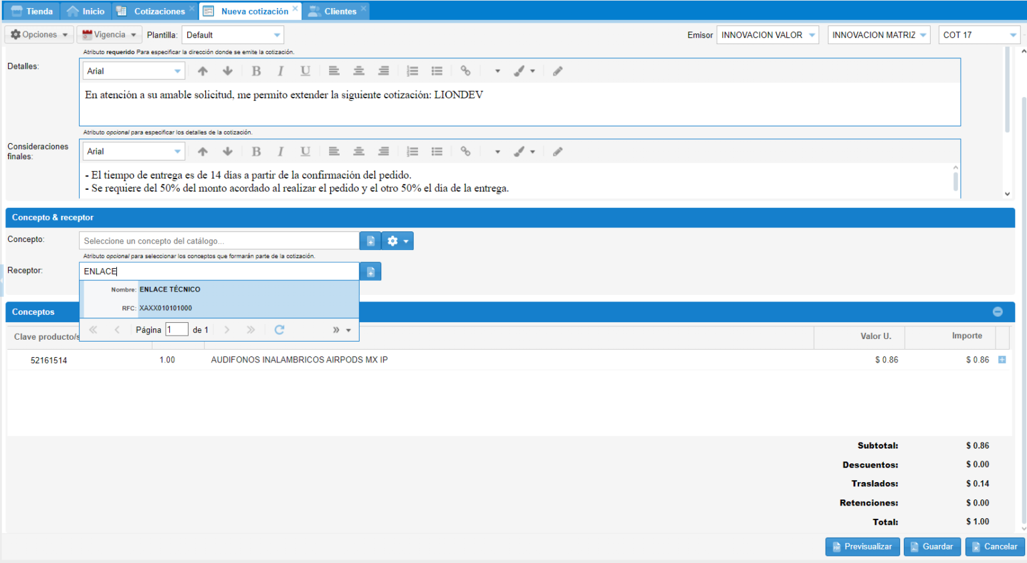Toggle italic in the Detalles editor toolbar

point(281,71)
